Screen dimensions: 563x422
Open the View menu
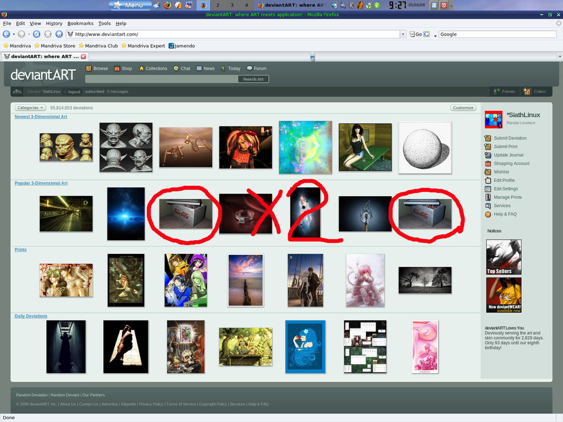coord(35,23)
